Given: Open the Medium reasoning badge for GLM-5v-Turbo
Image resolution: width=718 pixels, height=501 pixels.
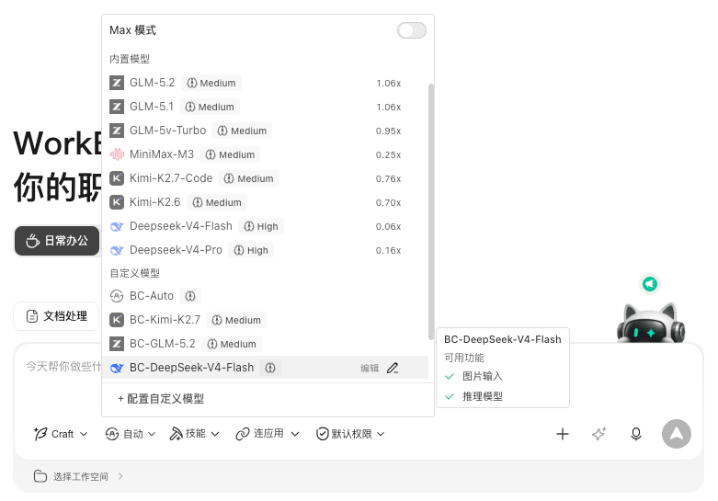Looking at the screenshot, I should click(242, 131).
